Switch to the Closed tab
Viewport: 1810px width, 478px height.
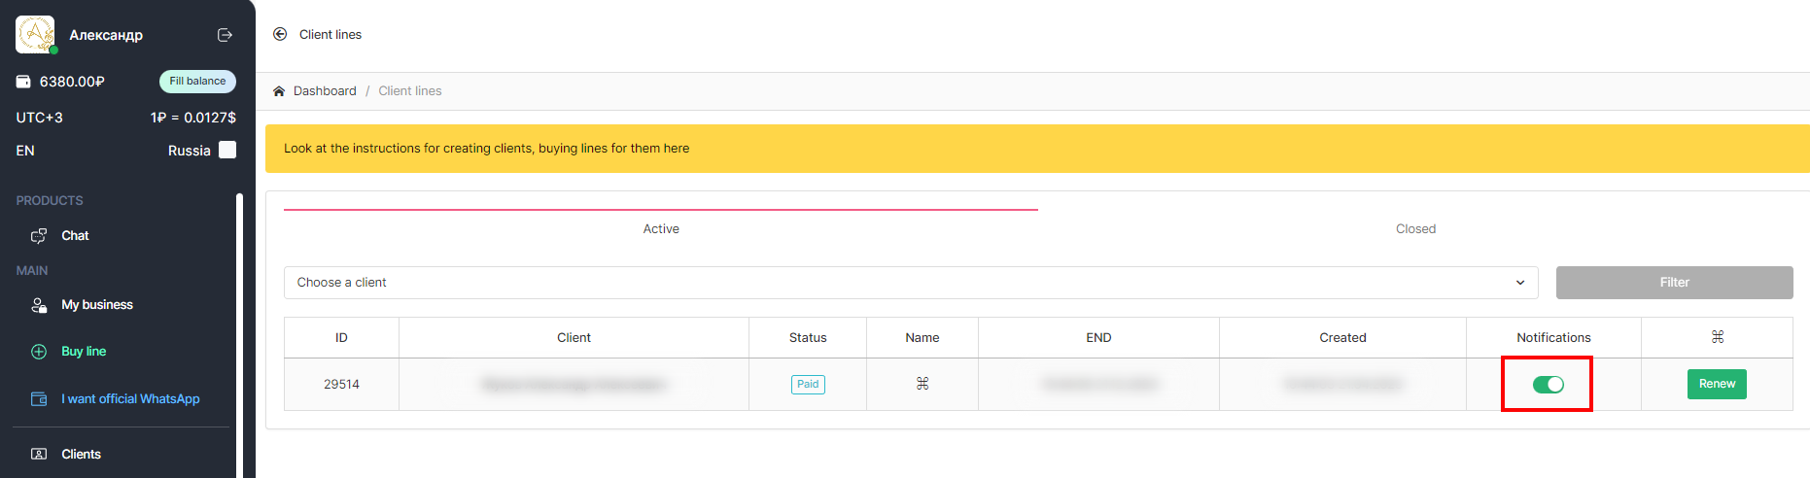pos(1415,229)
